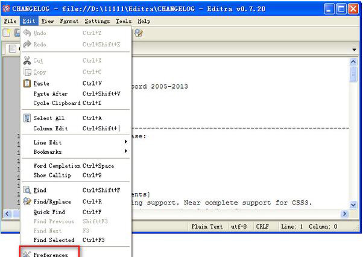
Task: Open the Settings menu
Action: click(x=97, y=21)
